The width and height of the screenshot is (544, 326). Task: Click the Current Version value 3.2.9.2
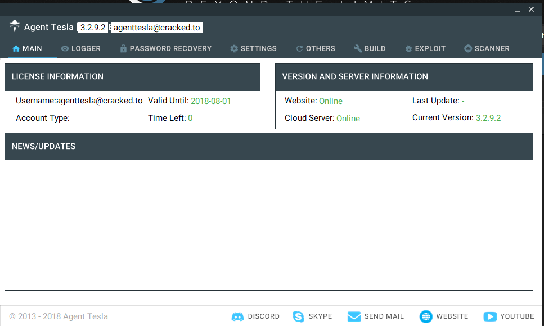(x=488, y=118)
